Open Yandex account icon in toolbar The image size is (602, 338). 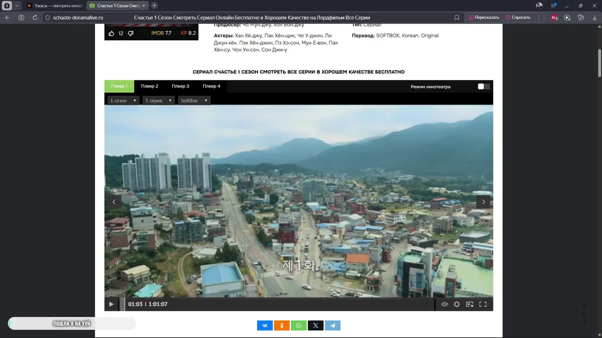click(21, 17)
